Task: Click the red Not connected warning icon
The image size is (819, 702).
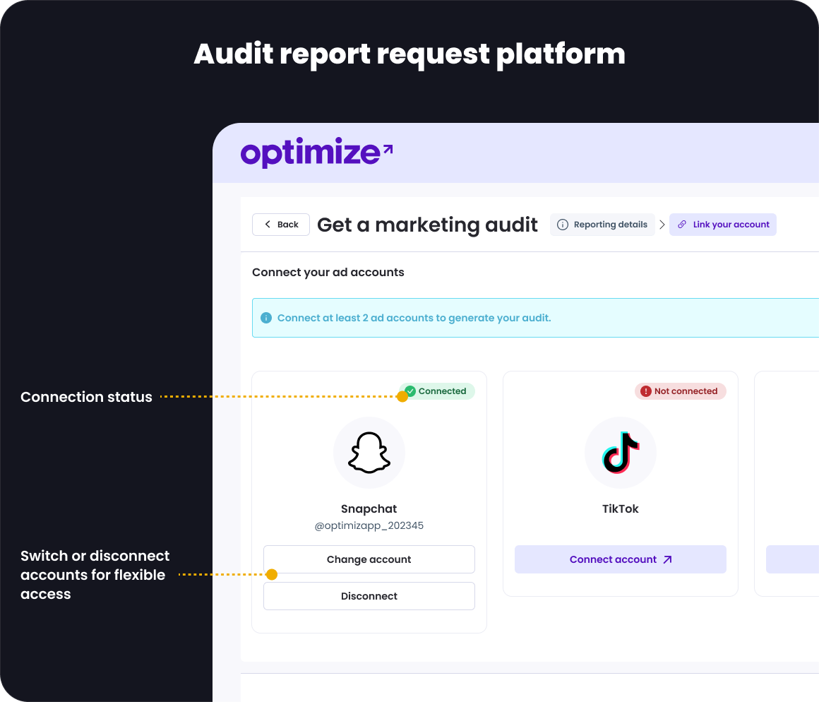Action: [x=645, y=391]
